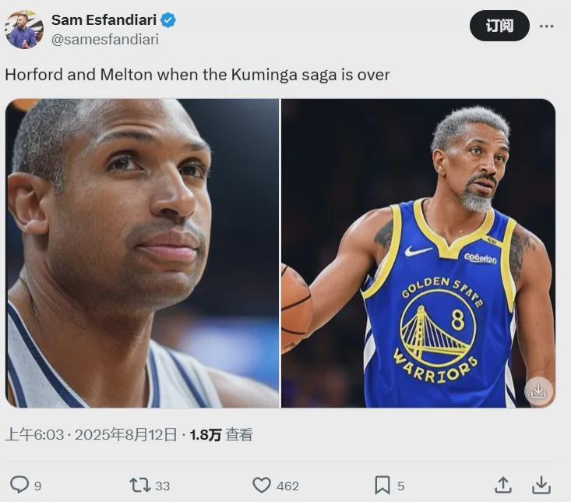Click the @samesfandiari handle
The width and height of the screenshot is (571, 502).
click(104, 39)
